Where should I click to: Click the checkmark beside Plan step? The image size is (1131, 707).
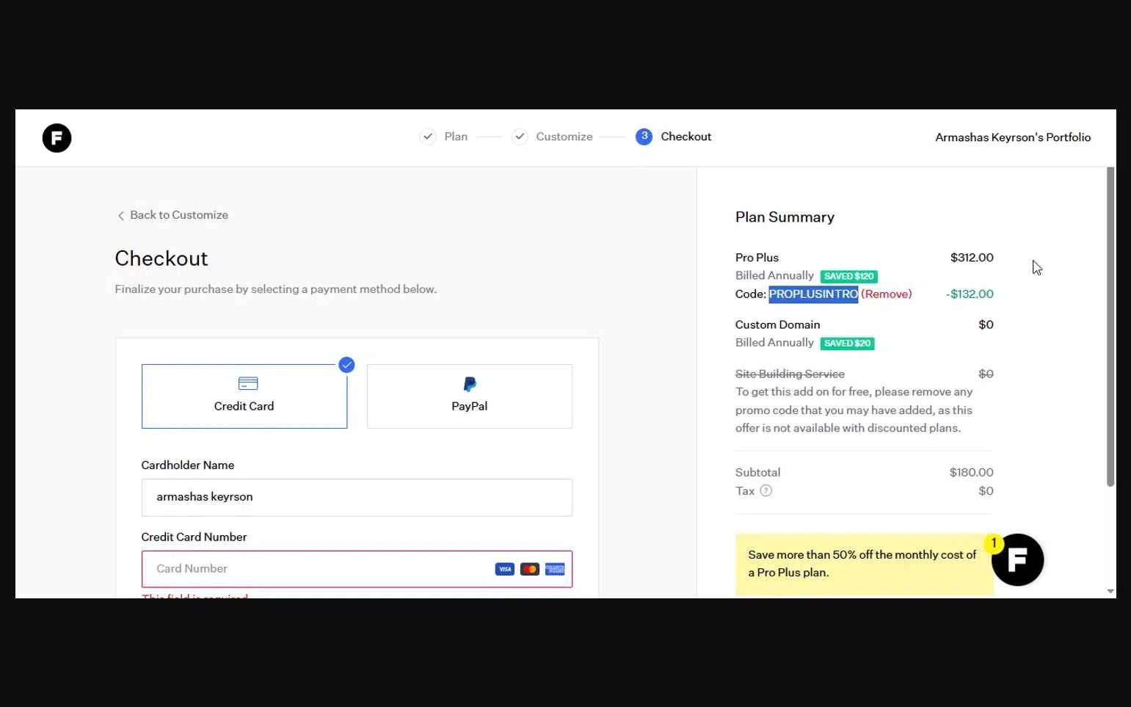click(x=428, y=137)
